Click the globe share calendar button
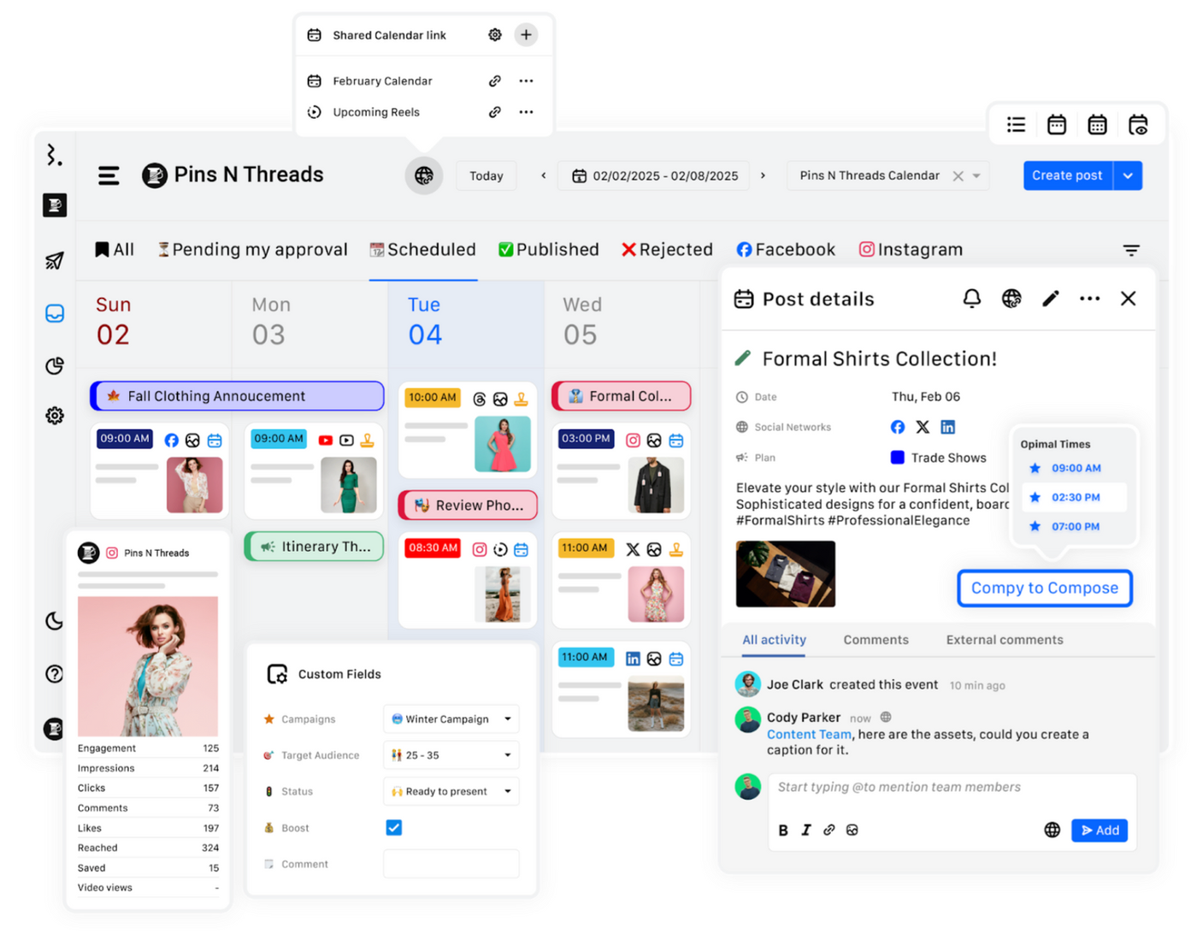 click(x=424, y=175)
